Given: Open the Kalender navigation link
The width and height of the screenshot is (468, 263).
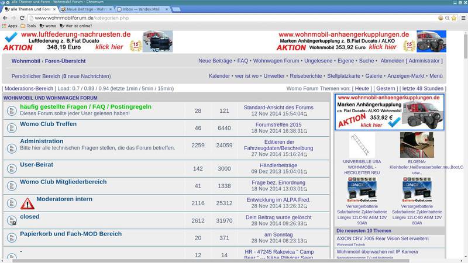Looking at the screenshot, I should [219, 76].
